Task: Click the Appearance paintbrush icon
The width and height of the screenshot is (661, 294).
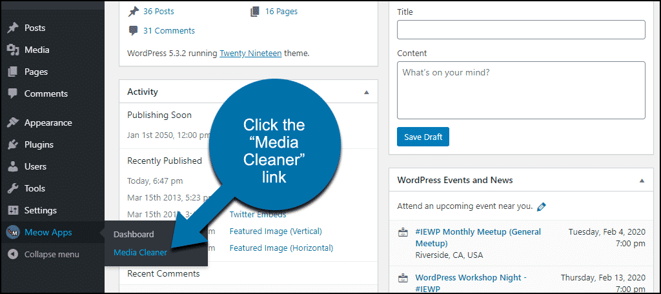Action: 13,122
